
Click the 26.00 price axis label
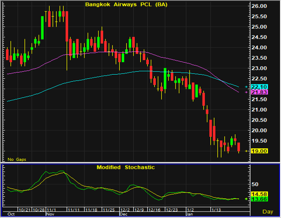click(259, 6)
